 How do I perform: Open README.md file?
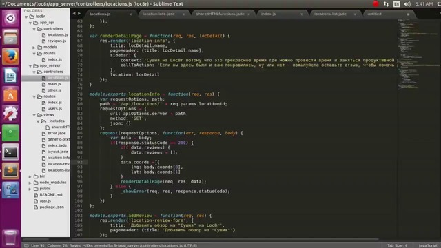[51, 194]
